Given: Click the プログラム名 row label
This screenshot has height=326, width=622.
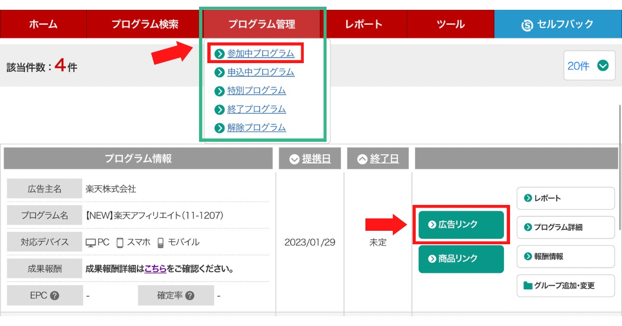Looking at the screenshot, I should 45,215.
